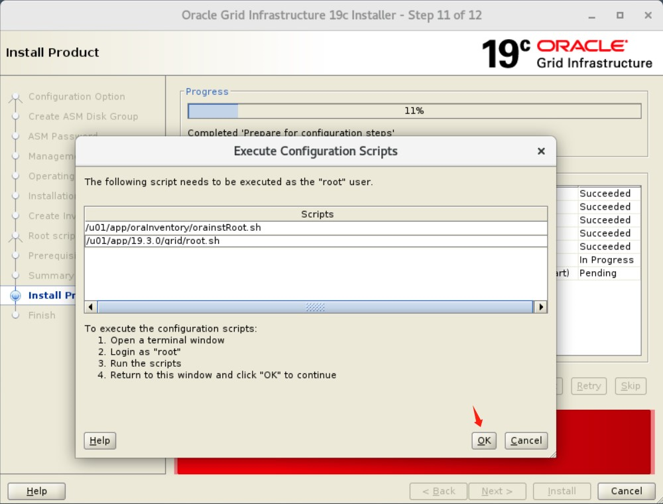The image size is (663, 504).
Task: Click the Finish step bullet icon
Action: pyautogui.click(x=16, y=316)
